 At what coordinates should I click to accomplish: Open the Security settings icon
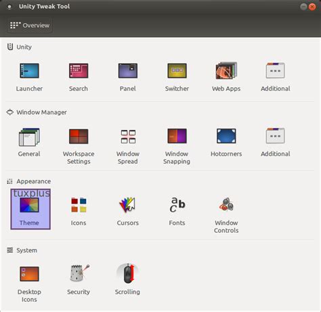tap(79, 273)
